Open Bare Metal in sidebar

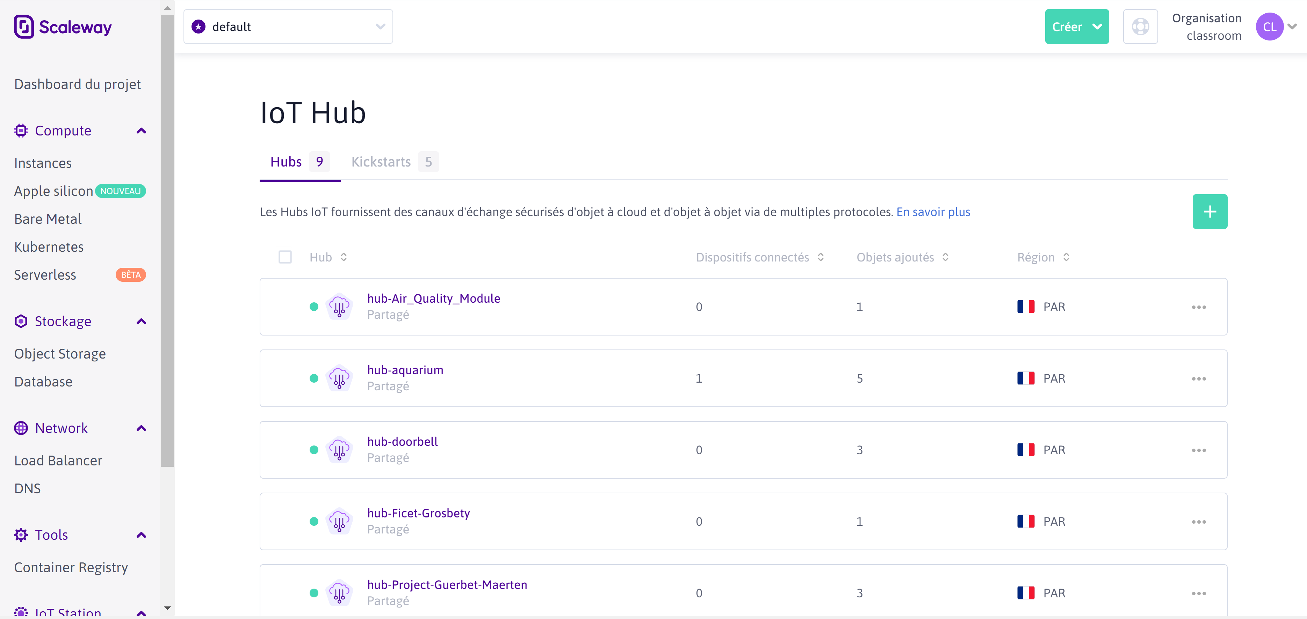tap(48, 219)
